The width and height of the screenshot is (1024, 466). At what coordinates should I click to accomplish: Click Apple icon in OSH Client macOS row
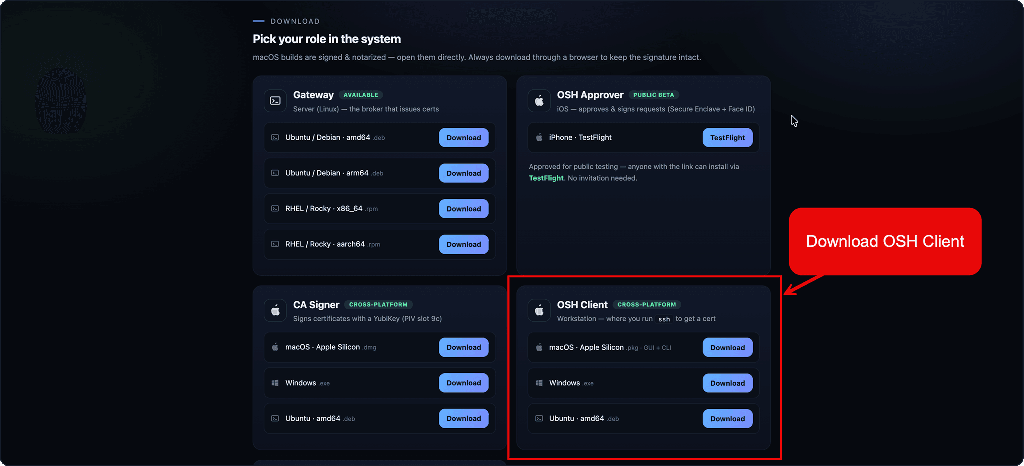point(539,347)
